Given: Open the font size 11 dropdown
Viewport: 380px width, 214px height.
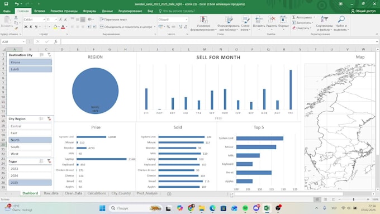Looking at the screenshot, I should 56,20.
